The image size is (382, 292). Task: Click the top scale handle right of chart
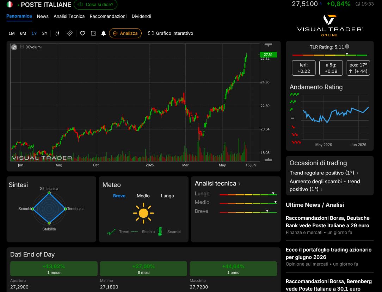(x=268, y=45)
